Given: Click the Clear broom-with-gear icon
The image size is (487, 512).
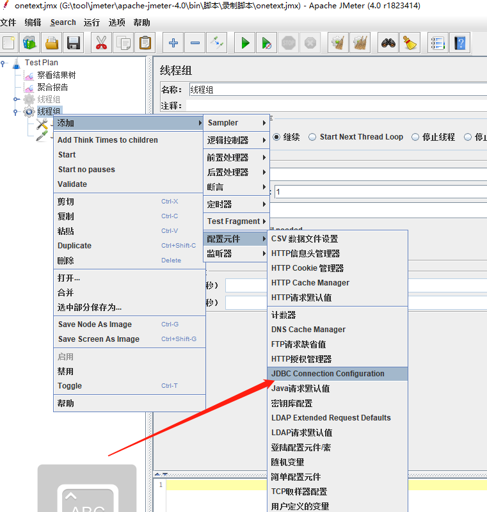Looking at the screenshot, I should (338, 43).
